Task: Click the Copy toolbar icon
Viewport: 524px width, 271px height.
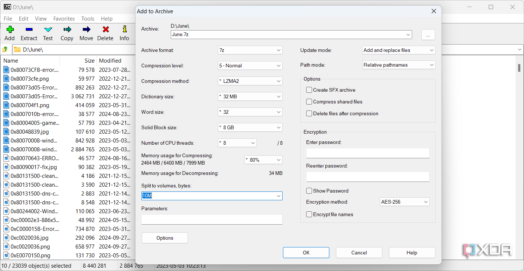Action: pyautogui.click(x=67, y=34)
